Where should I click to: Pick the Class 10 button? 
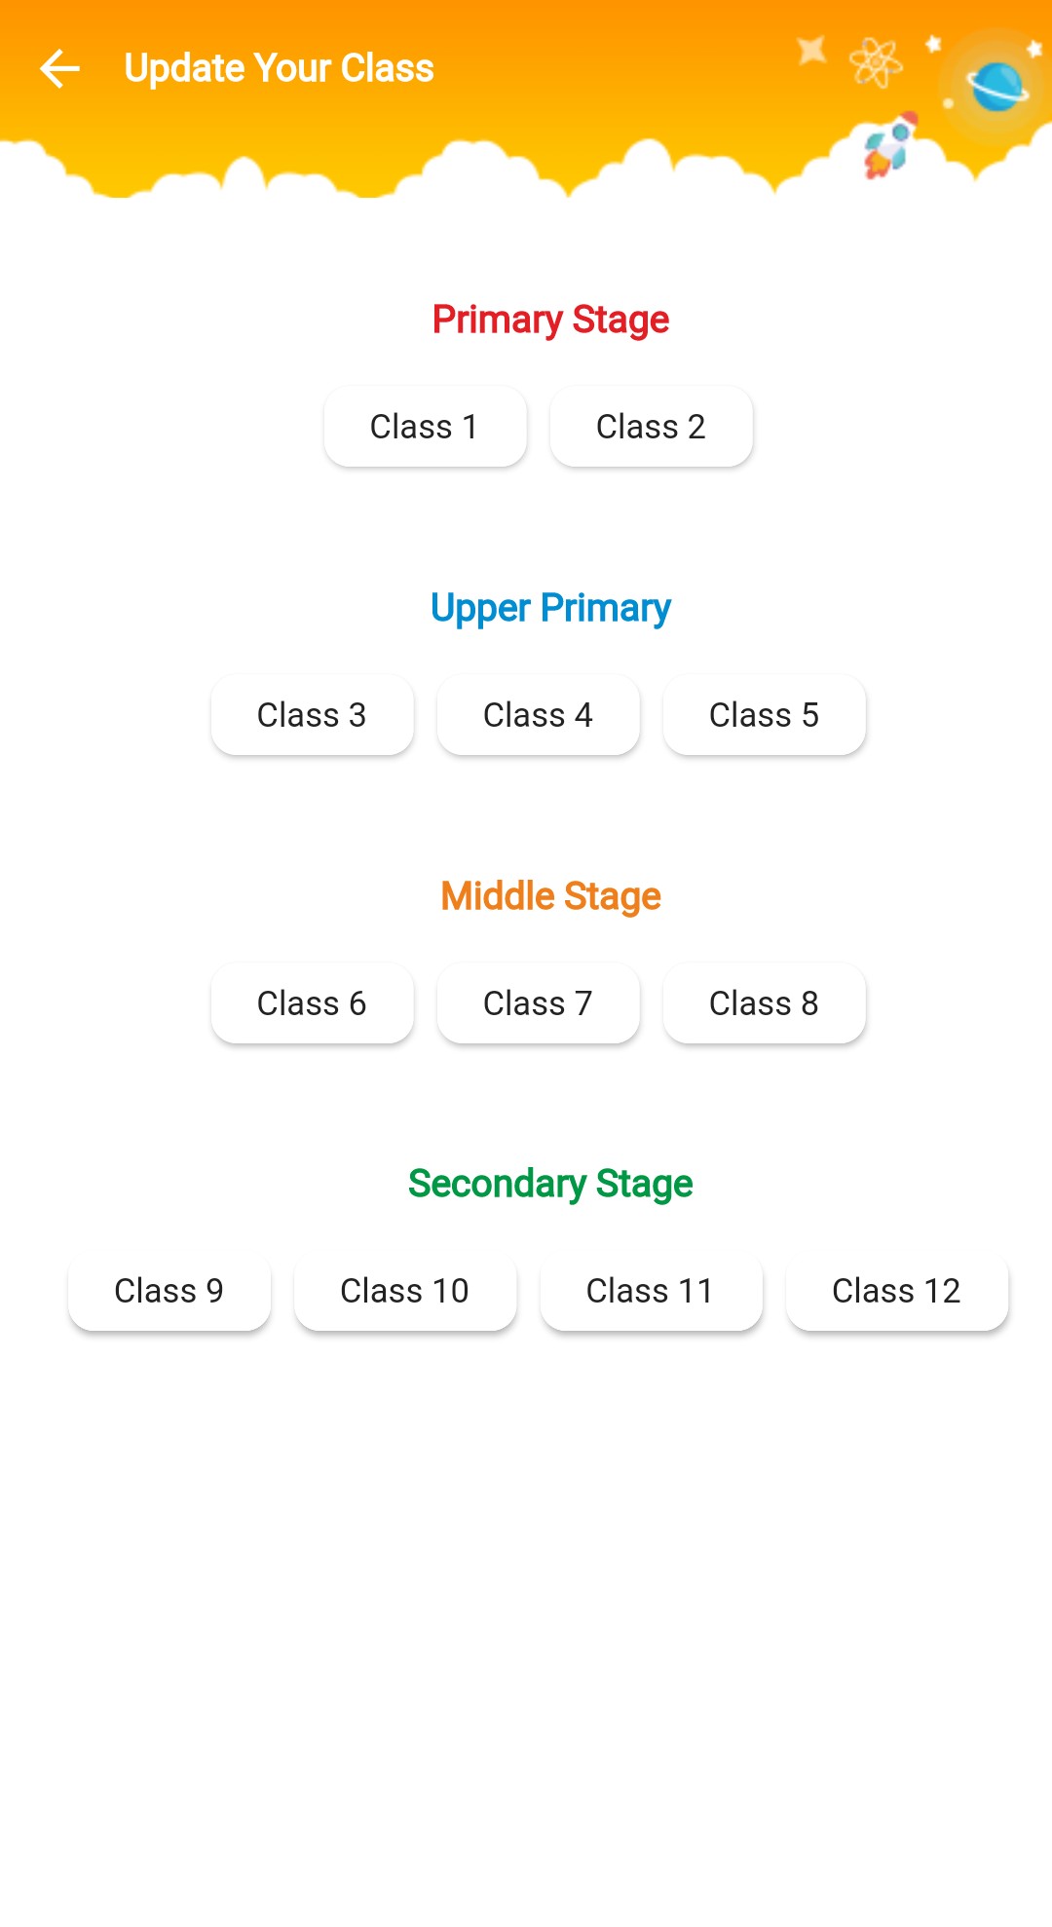point(405,1291)
